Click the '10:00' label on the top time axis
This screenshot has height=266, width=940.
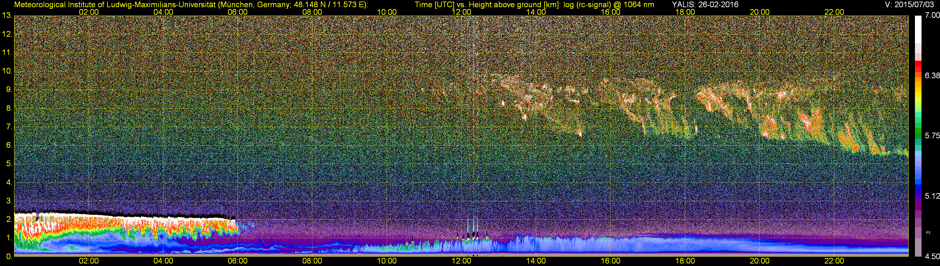pos(387,12)
